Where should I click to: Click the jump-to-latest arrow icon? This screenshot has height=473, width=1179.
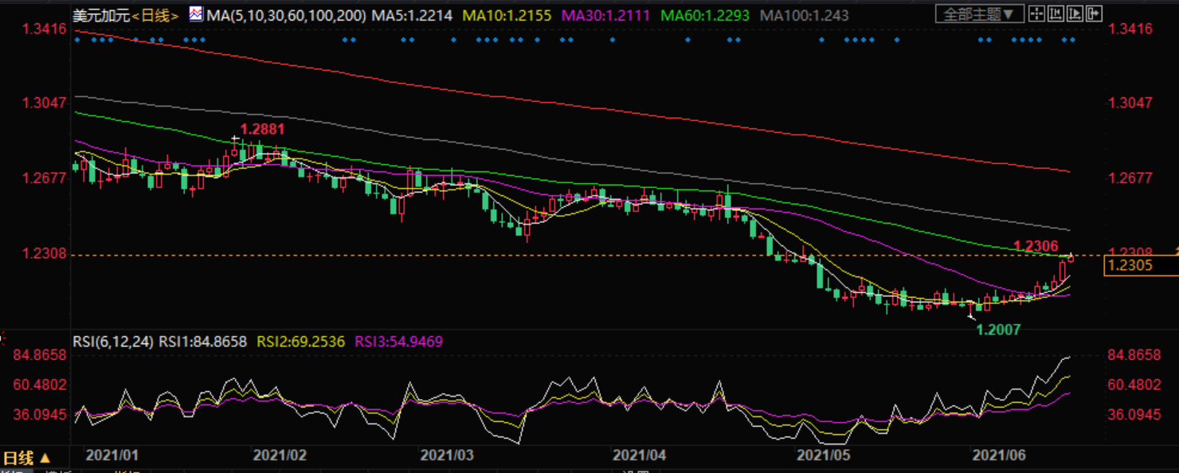tap(1092, 14)
